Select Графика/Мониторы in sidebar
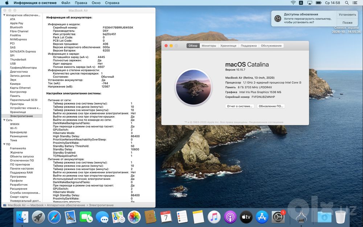 click(23, 68)
